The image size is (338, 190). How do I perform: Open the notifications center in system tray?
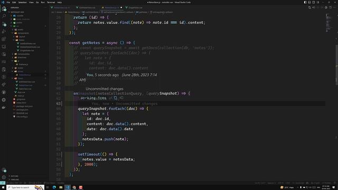(334, 187)
